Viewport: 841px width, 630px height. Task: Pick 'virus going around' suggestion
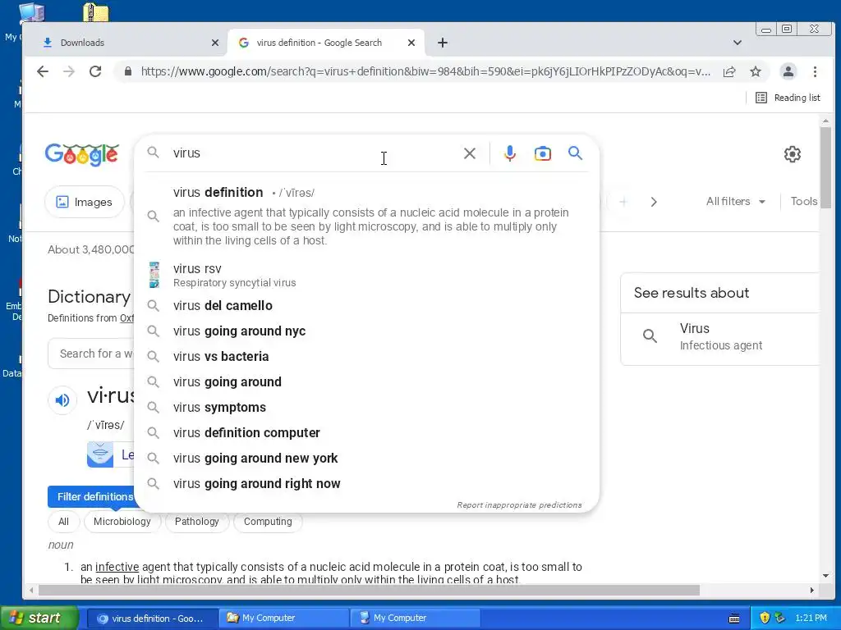coord(366,382)
